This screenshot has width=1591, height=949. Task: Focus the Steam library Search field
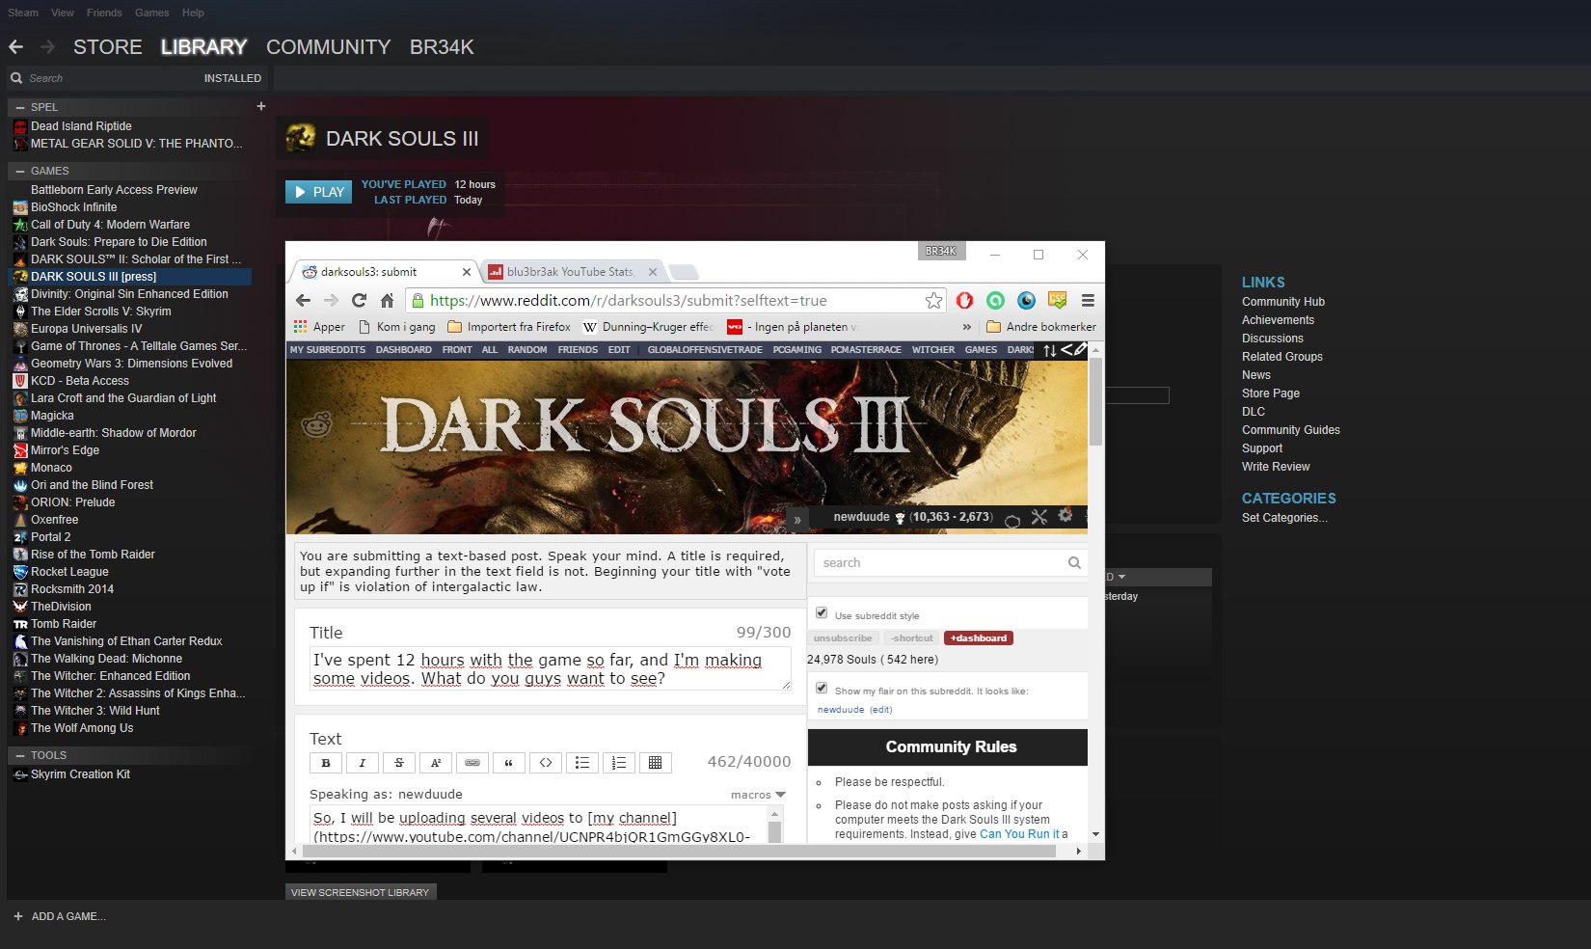click(x=106, y=78)
